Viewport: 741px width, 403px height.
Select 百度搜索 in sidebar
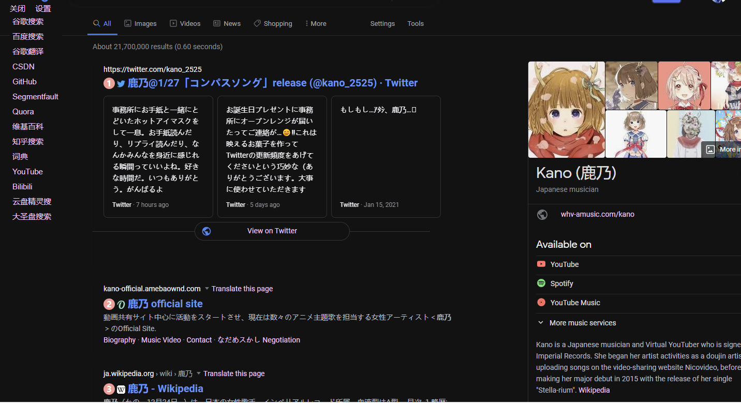pos(28,37)
